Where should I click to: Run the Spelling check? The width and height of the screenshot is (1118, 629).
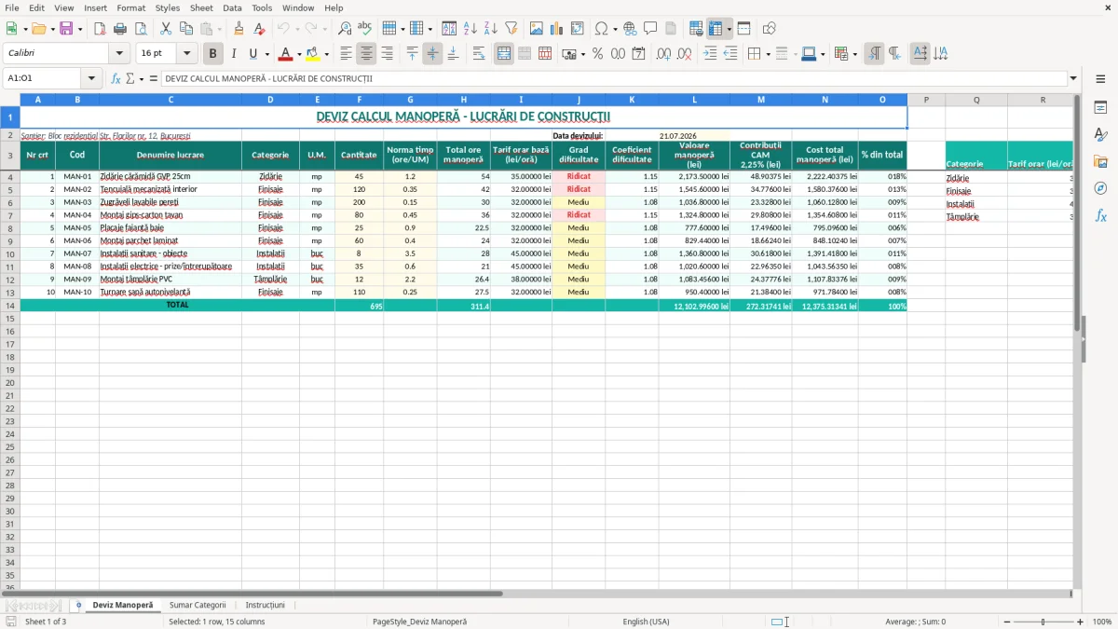[x=365, y=29]
